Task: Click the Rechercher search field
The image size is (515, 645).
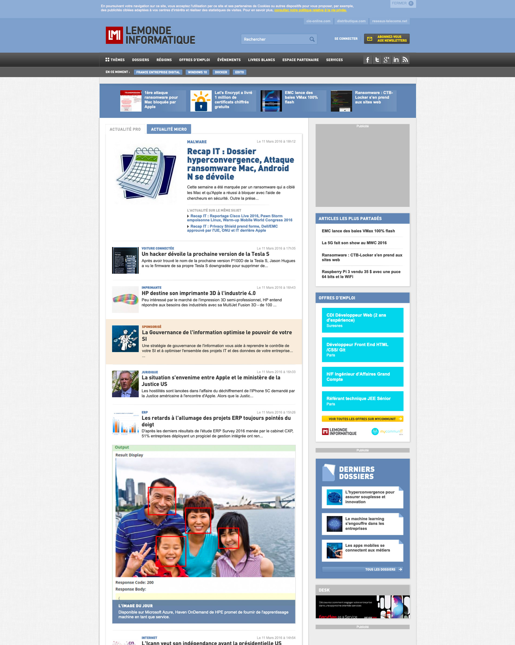Action: click(275, 39)
